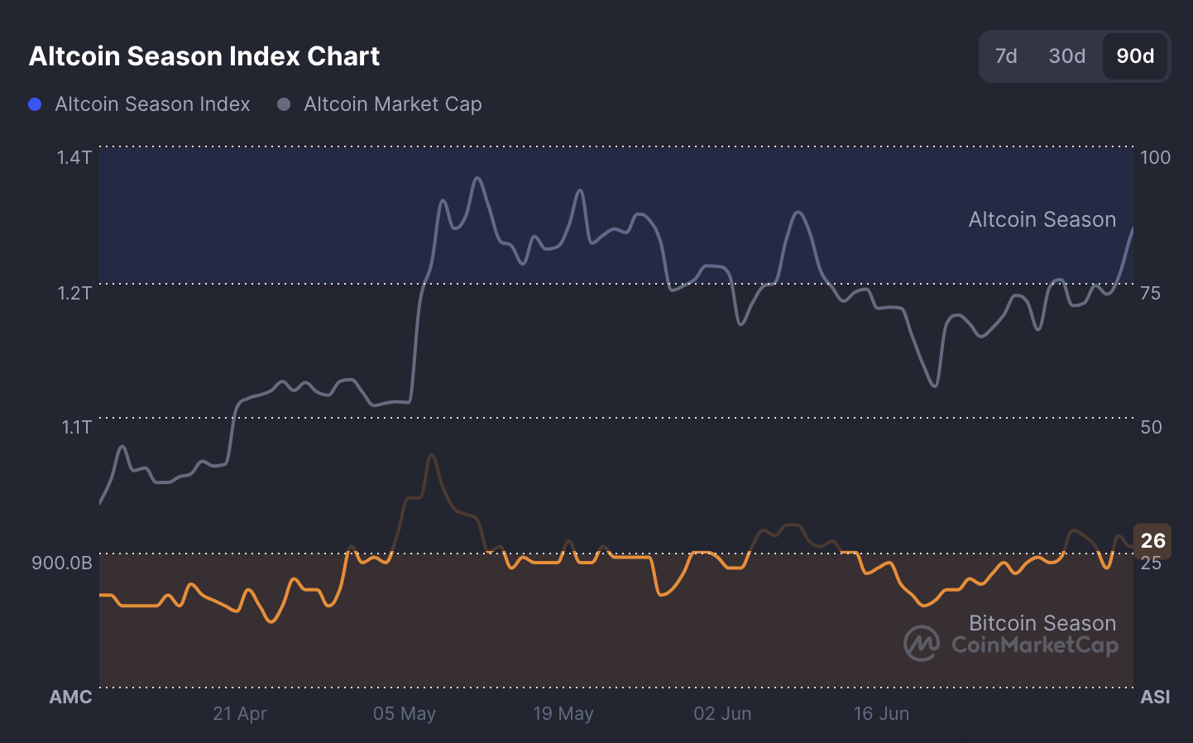This screenshot has width=1193, height=743.
Task: Switch to the 7d time range
Action: pyautogui.click(x=1006, y=56)
